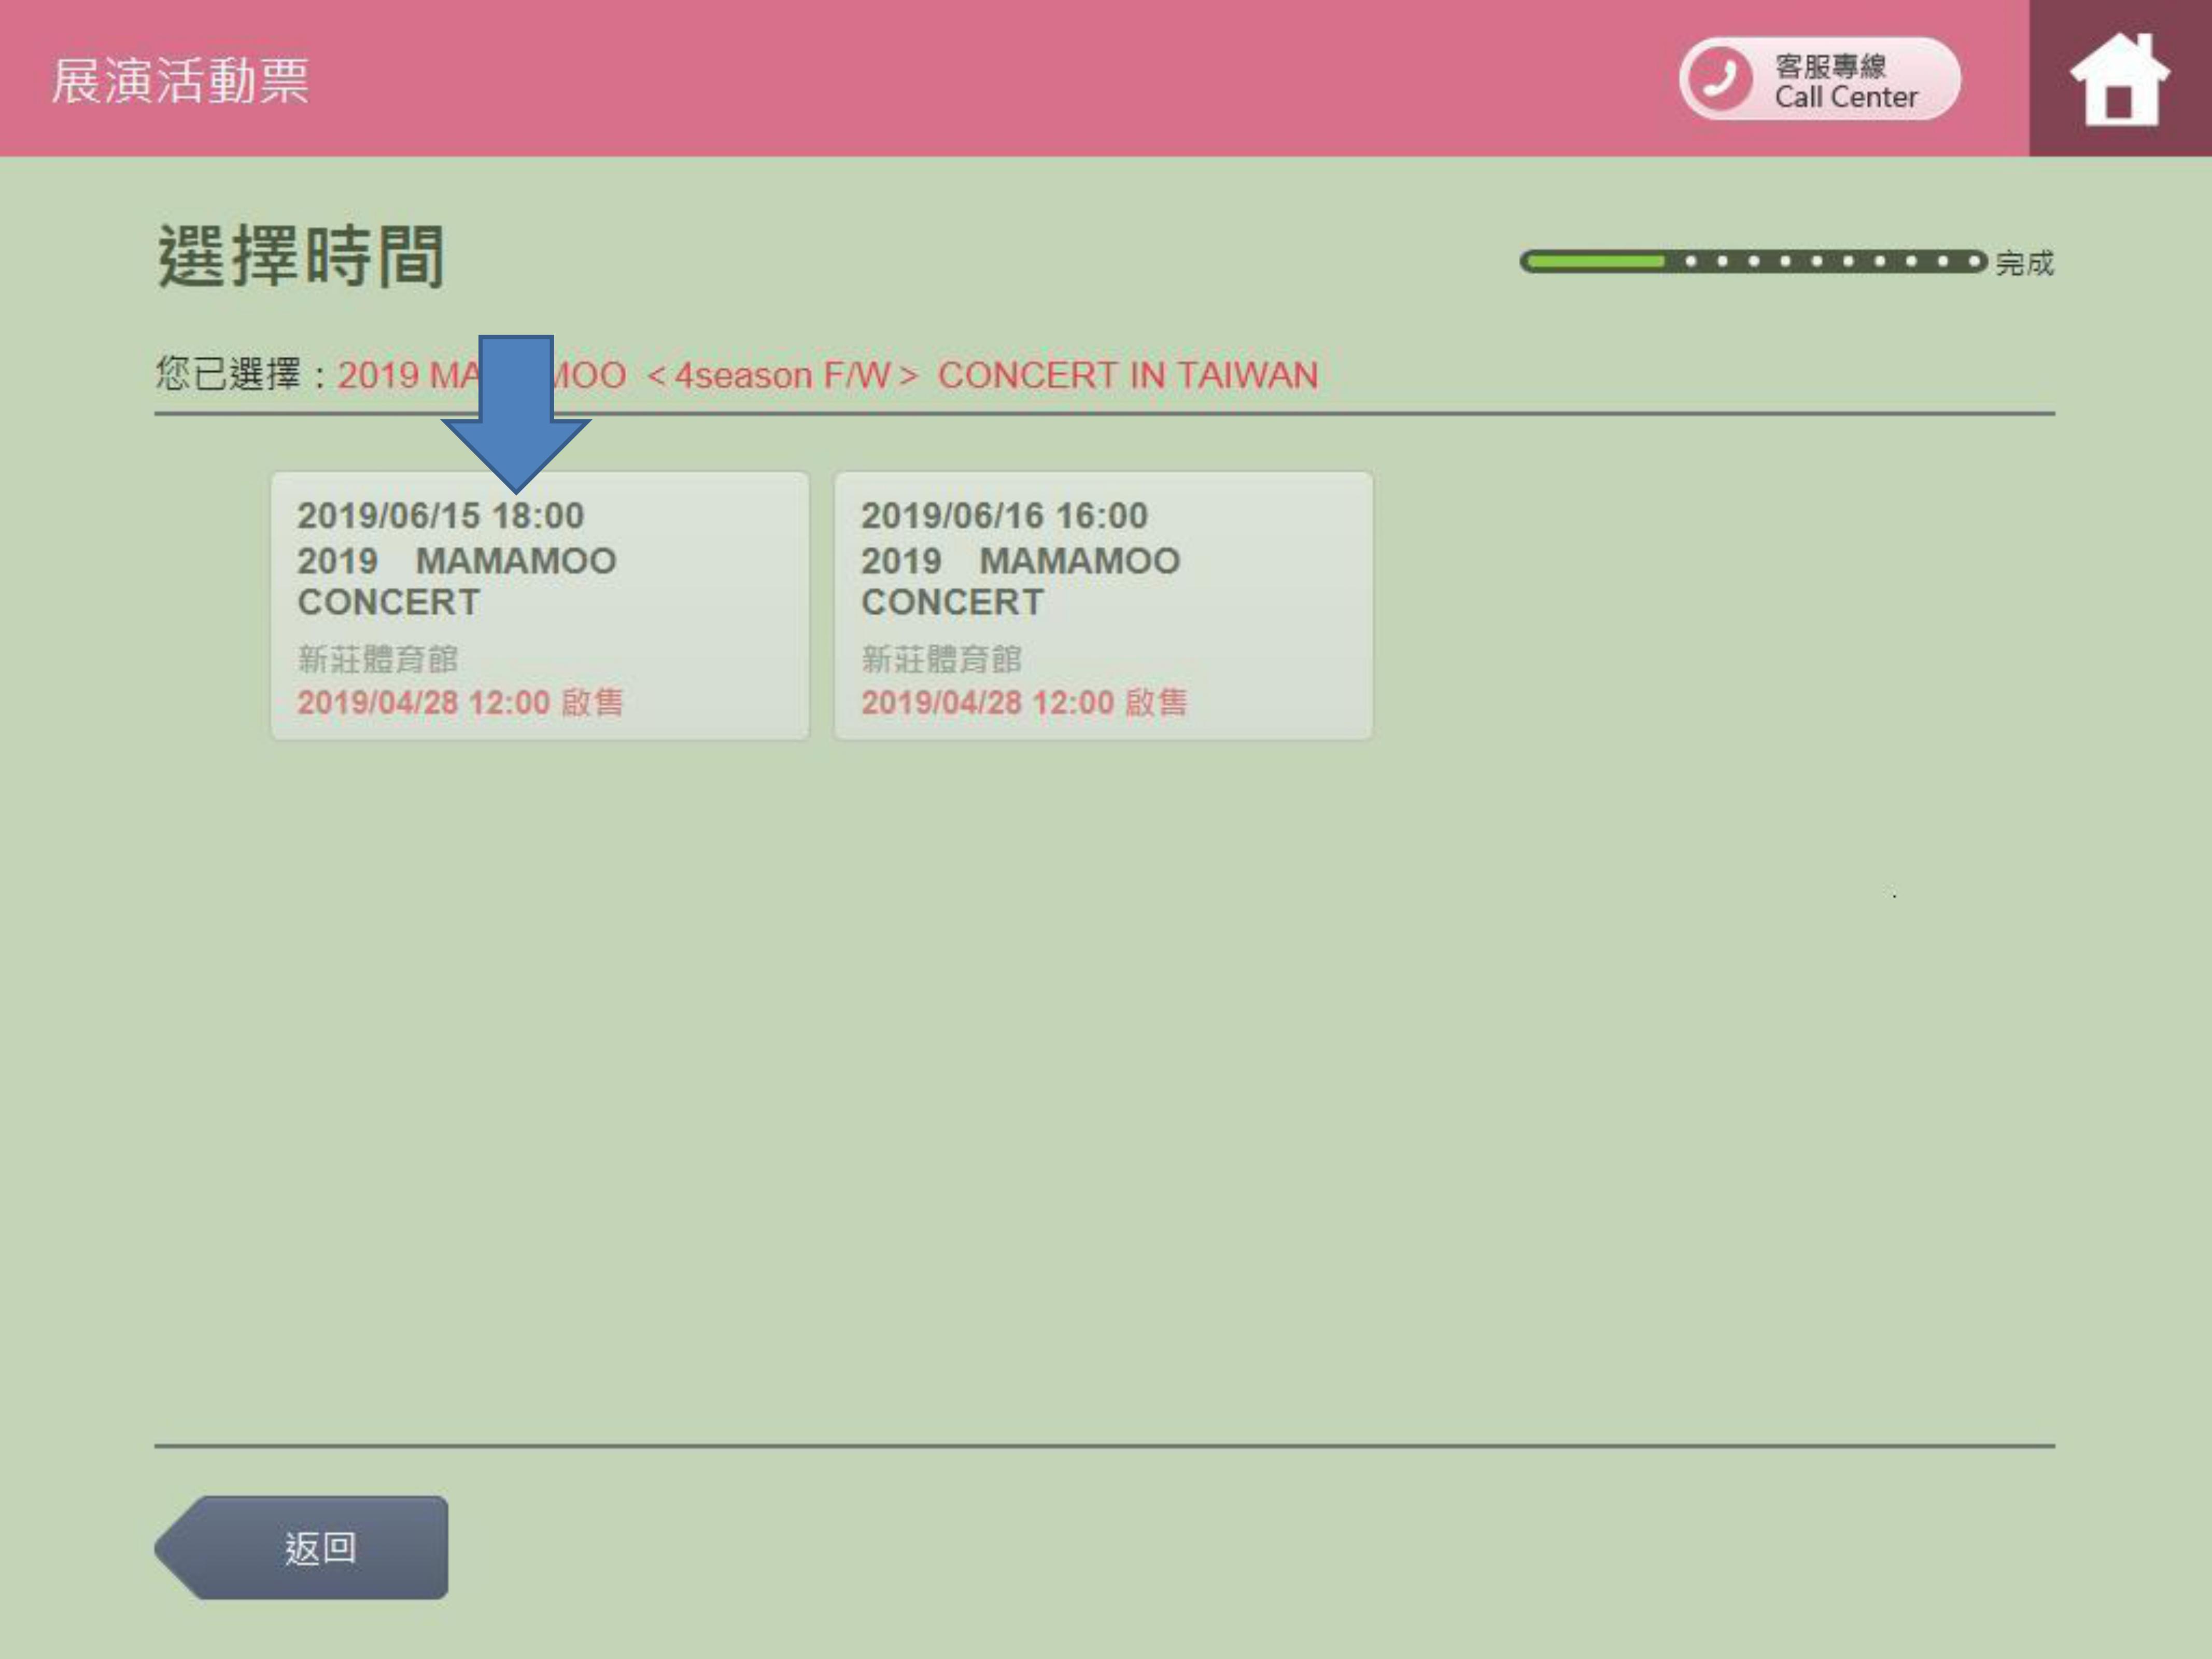This screenshot has width=2212, height=1659.
Task: Go to the home screen via house icon
Action: (x=2120, y=78)
